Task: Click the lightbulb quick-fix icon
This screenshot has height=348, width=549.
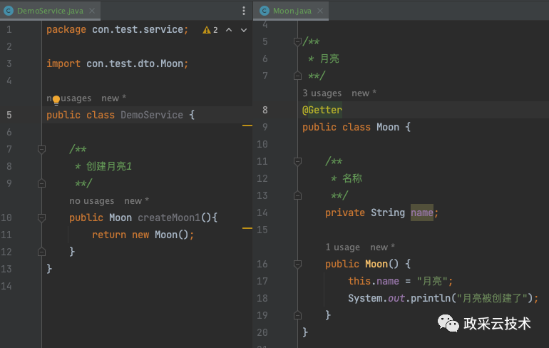Action: pyautogui.click(x=56, y=100)
